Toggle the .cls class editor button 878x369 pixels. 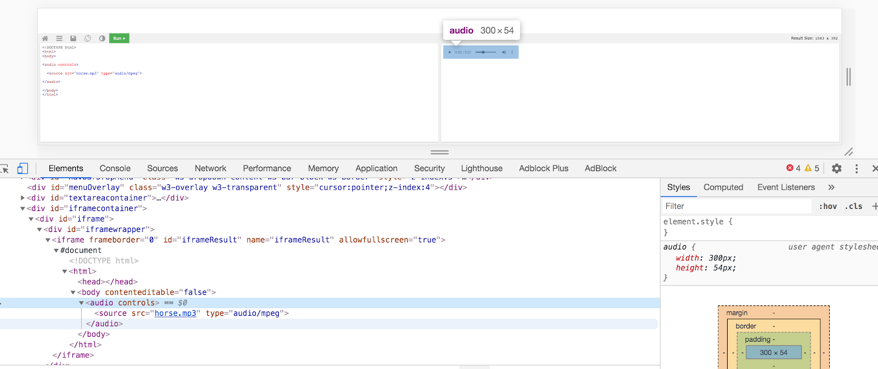(854, 206)
